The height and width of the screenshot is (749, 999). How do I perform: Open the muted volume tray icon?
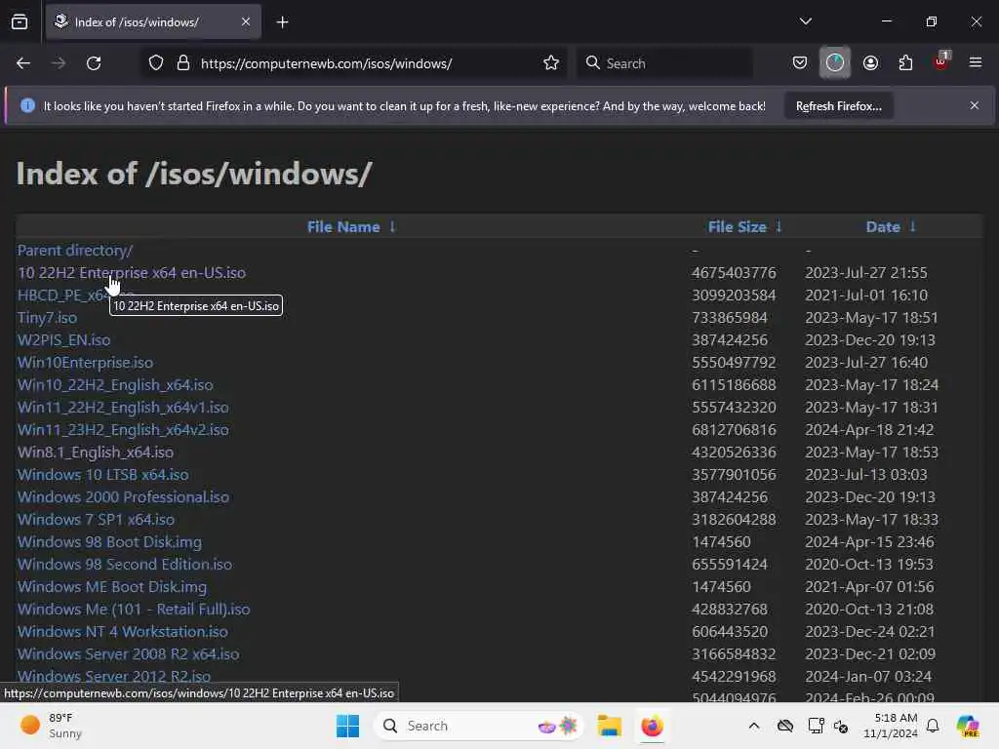(x=841, y=726)
